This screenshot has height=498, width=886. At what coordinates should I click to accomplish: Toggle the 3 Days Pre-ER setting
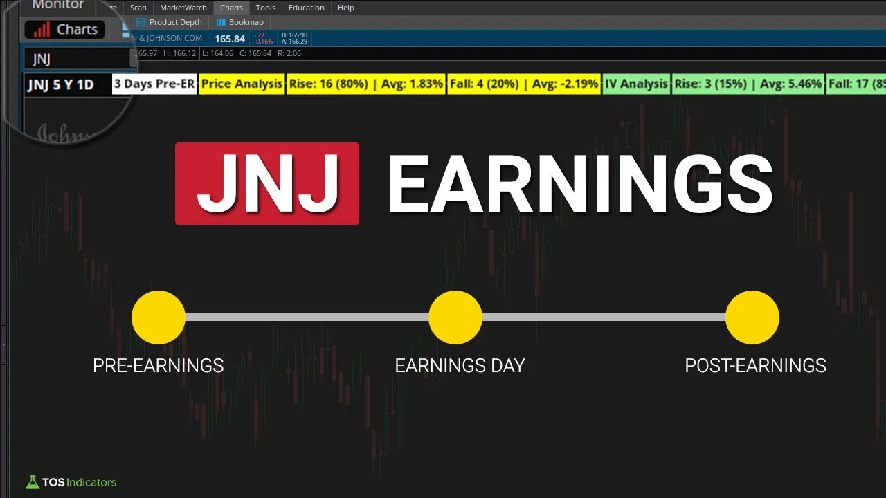[154, 83]
